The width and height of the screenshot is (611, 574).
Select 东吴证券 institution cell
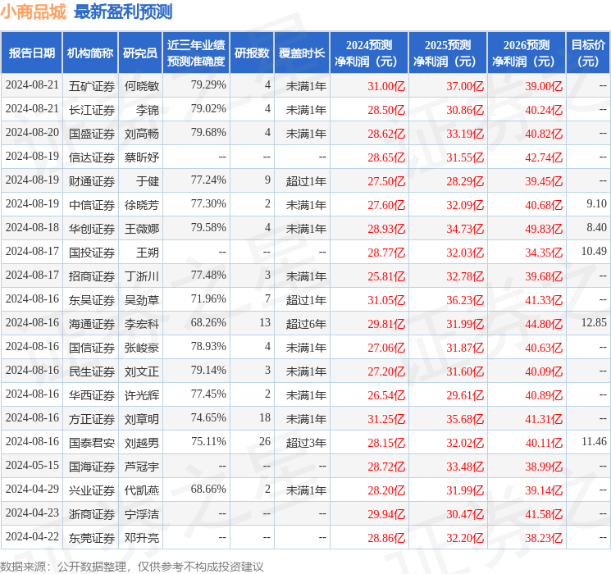point(92,300)
